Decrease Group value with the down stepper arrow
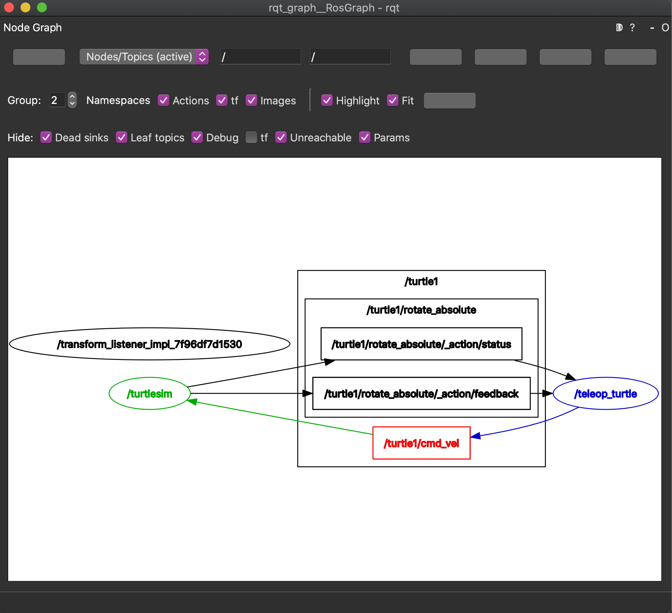 coord(72,104)
